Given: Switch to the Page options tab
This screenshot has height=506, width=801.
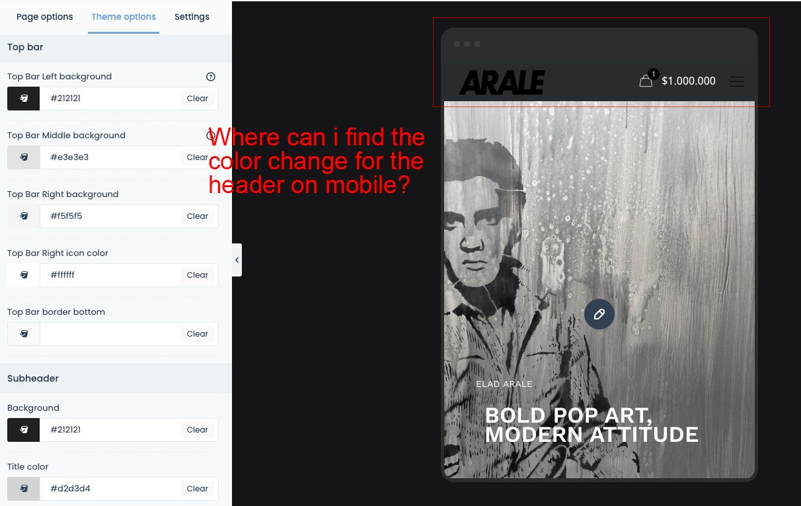Looking at the screenshot, I should 44,17.
